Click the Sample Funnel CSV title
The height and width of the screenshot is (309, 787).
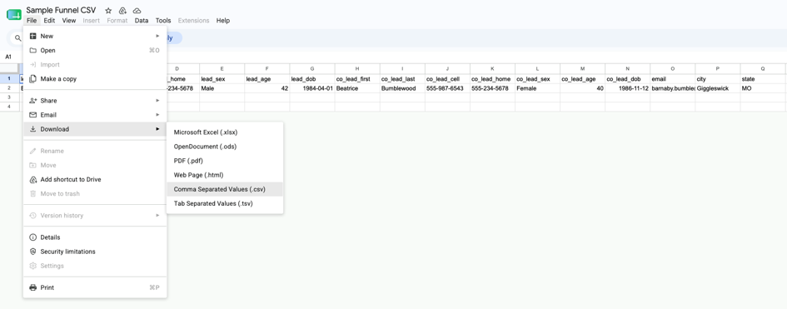[61, 10]
